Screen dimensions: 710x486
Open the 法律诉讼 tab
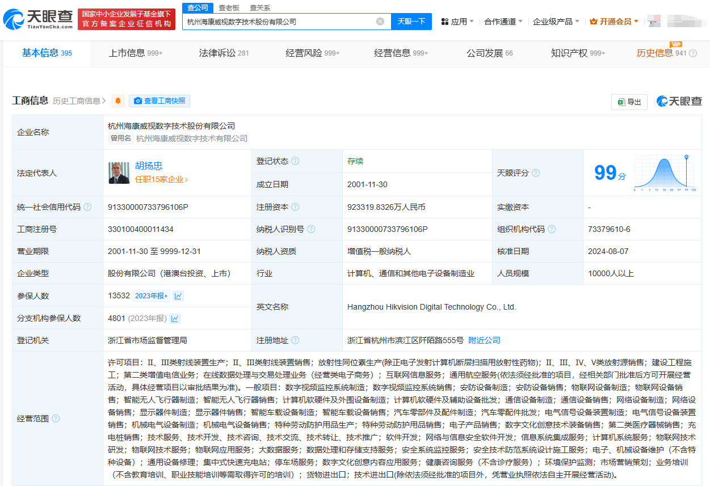tap(224, 53)
